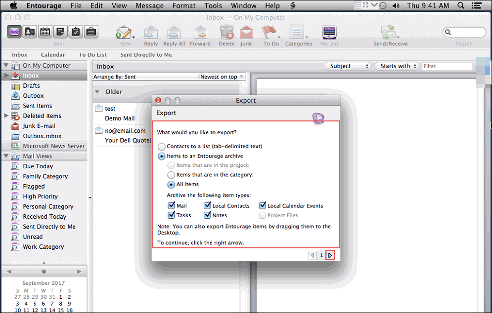
Task: Enable the Project Files checkbox
Action: pos(262,215)
